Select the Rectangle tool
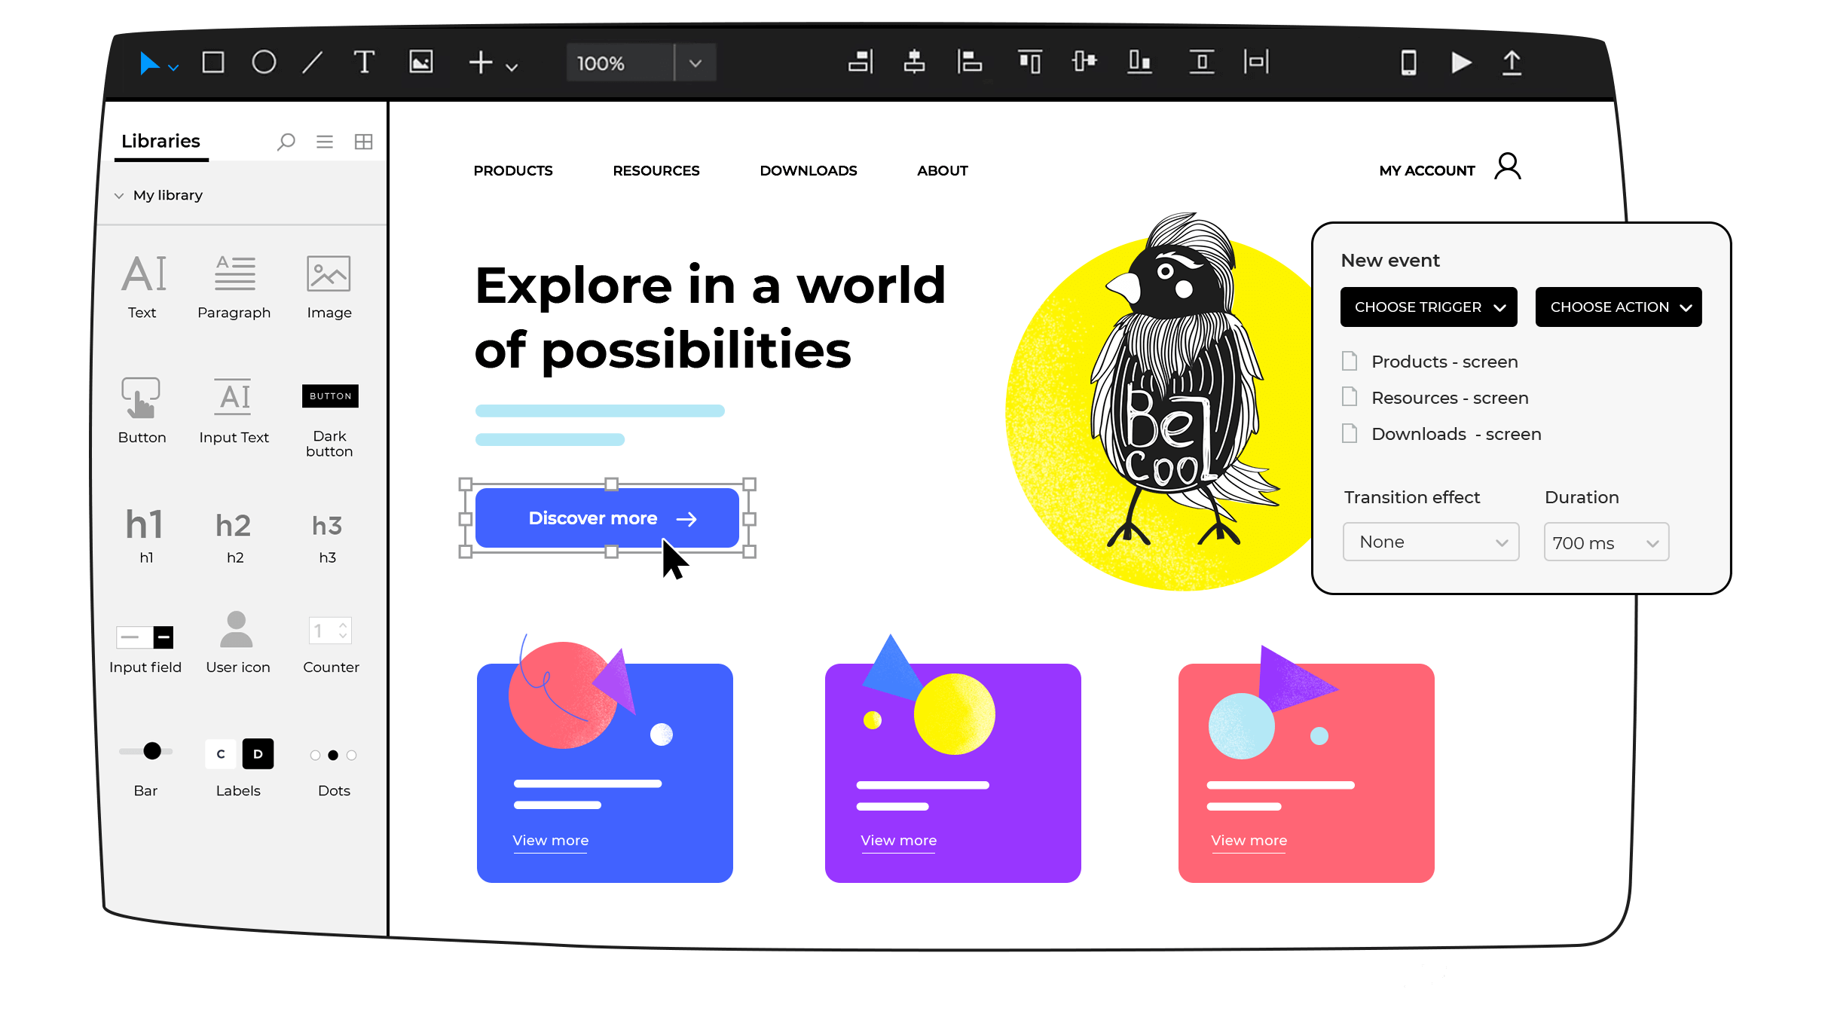This screenshot has height=1017, width=1822. pyautogui.click(x=212, y=63)
